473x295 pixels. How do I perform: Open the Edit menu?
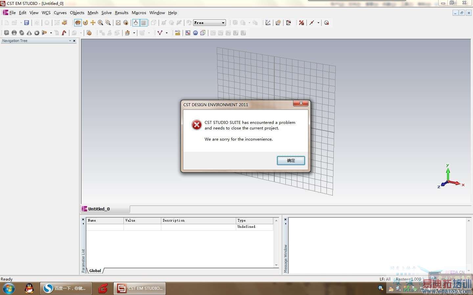click(x=23, y=12)
